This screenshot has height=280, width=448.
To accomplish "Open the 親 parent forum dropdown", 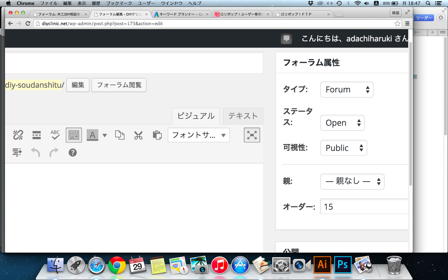I will [x=352, y=181].
